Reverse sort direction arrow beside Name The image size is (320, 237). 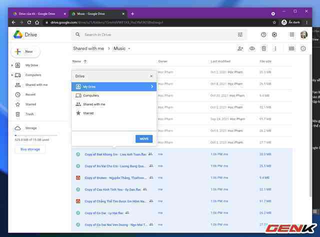(85, 61)
